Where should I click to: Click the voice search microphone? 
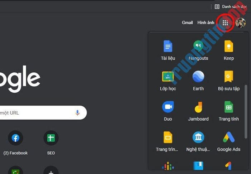(x=77, y=113)
